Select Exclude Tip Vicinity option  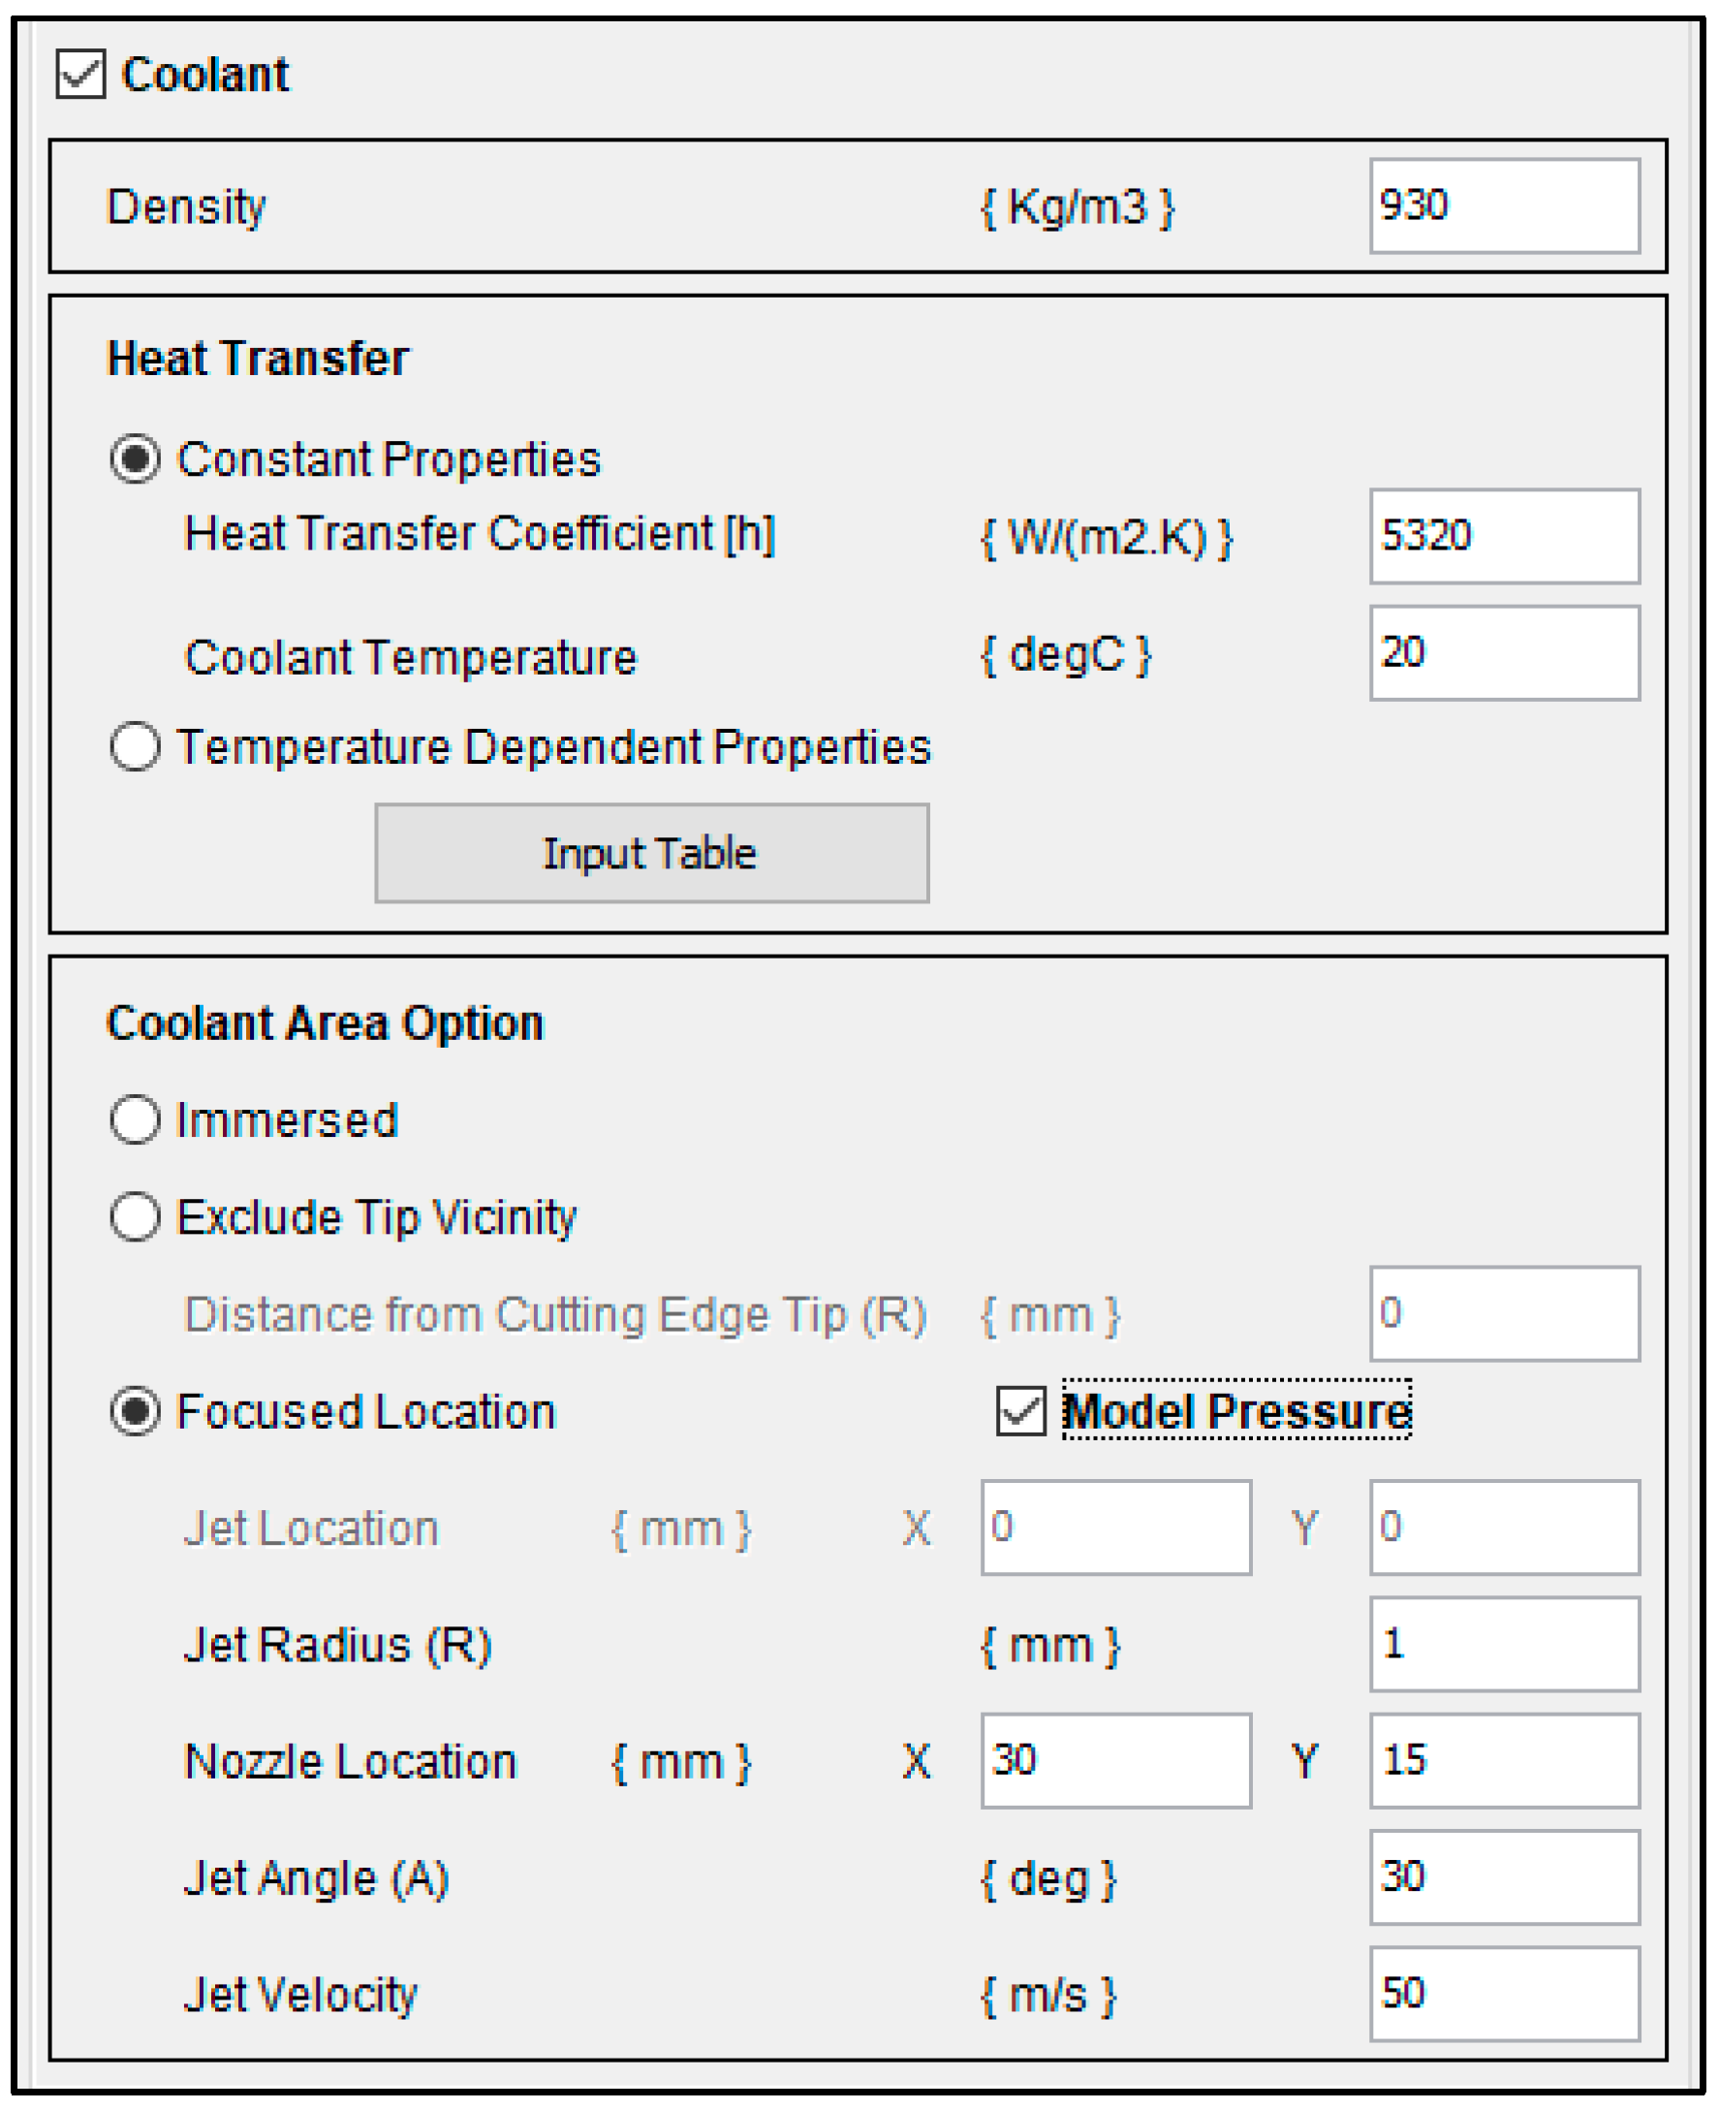coord(135,1216)
